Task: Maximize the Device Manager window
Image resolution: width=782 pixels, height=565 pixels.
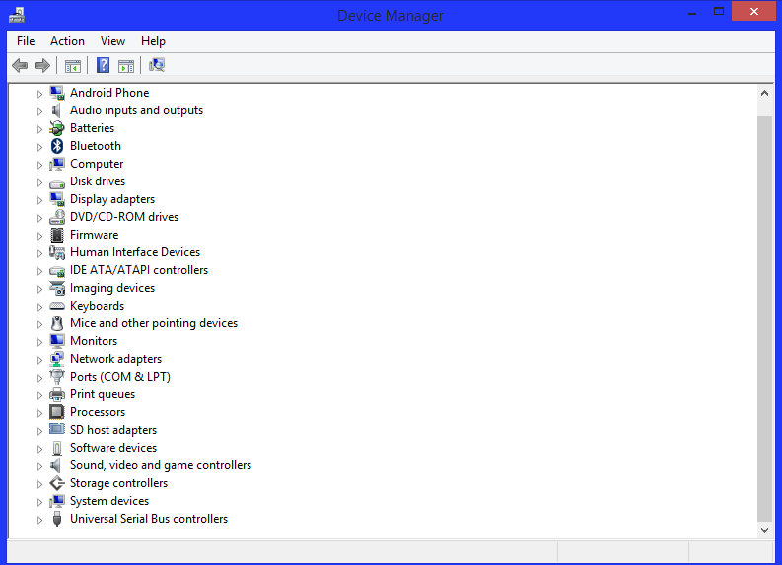Action: point(719,12)
